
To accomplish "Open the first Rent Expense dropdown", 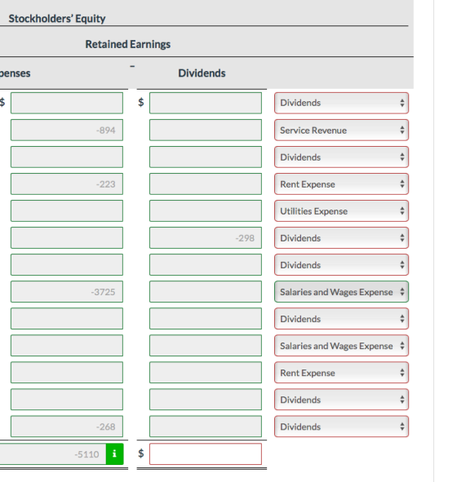I will [341, 184].
